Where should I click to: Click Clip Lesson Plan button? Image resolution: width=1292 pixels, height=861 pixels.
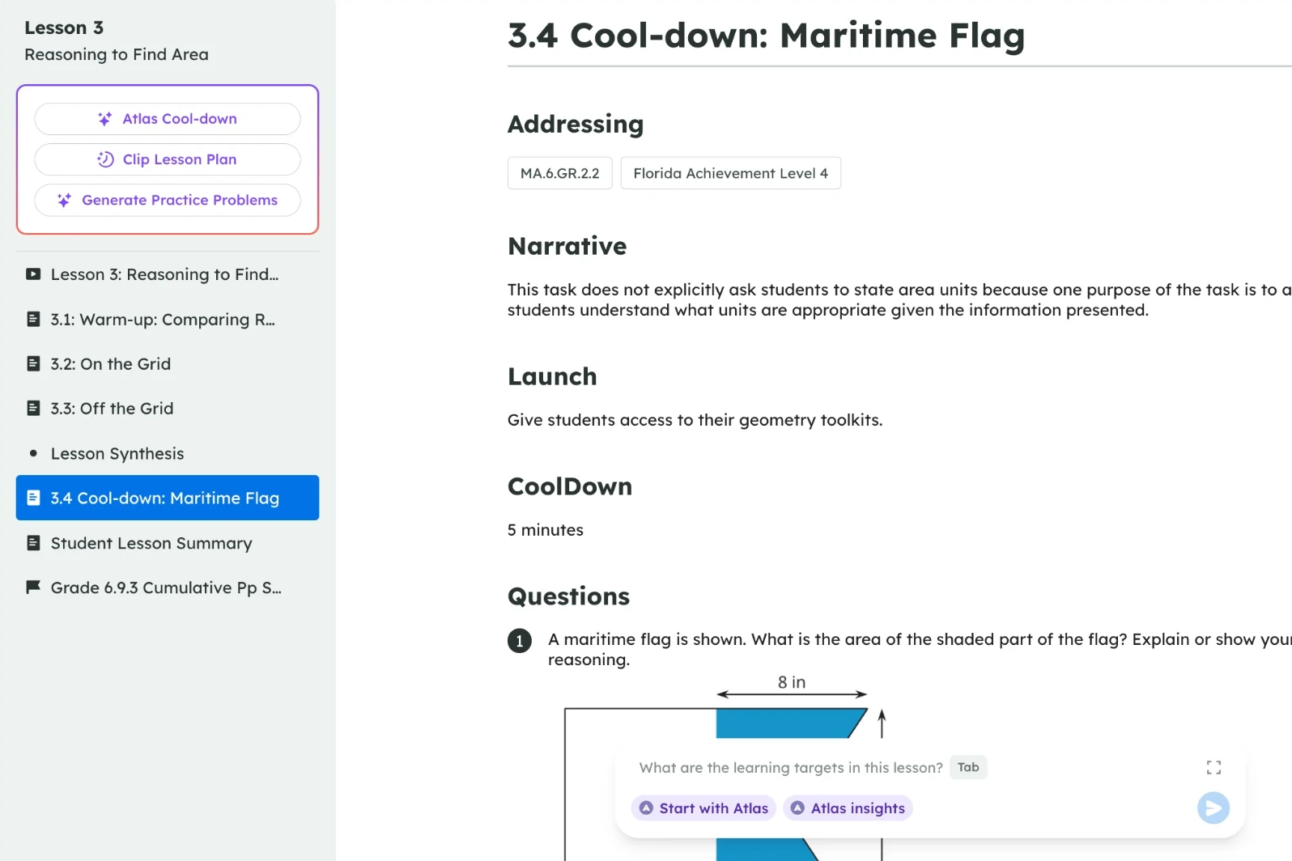168,159
